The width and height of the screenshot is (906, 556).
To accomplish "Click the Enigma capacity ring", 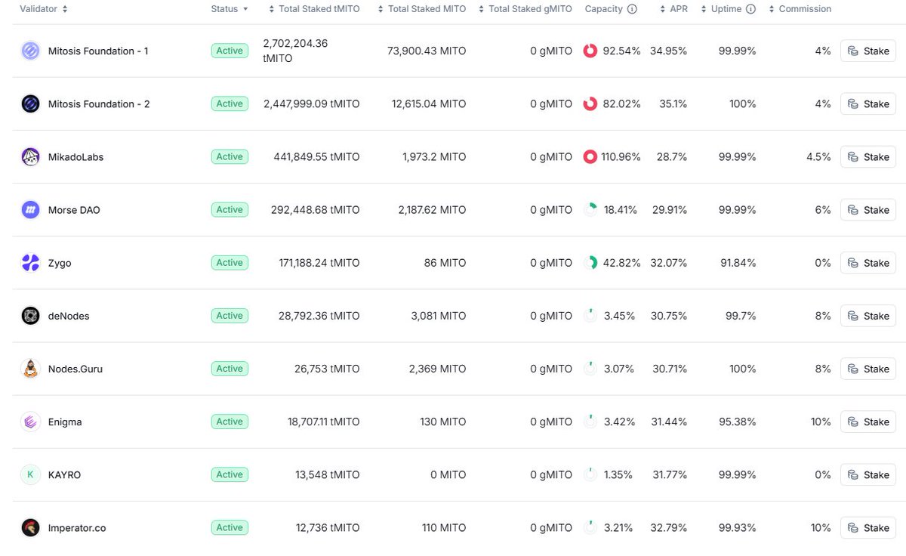I will tap(590, 422).
